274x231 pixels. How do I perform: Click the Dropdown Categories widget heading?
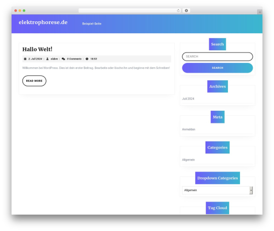218,178
